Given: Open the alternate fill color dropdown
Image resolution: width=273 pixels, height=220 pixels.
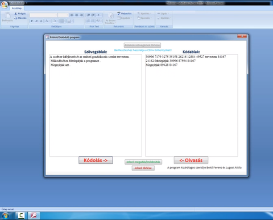Looking at the screenshot, I should pyautogui.click(x=70, y=21).
